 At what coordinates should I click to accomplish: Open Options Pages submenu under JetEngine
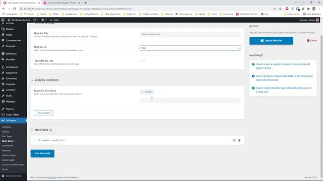[9, 155]
